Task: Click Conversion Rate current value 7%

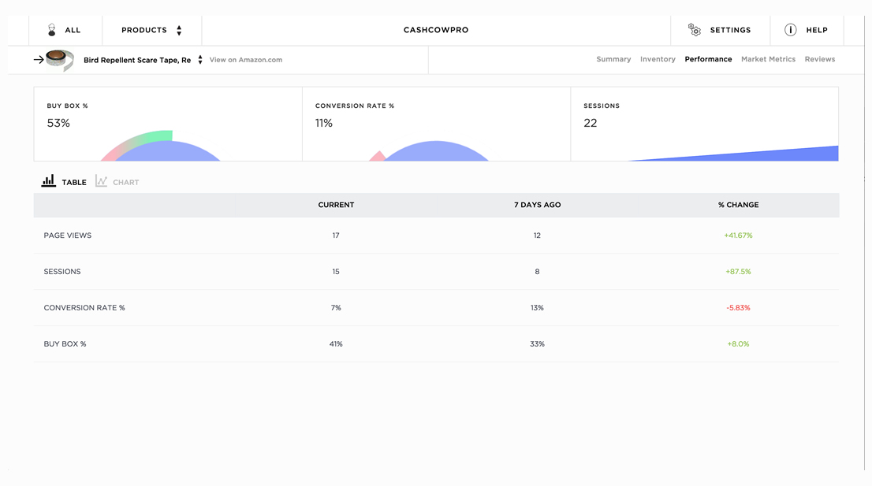Action: click(336, 308)
